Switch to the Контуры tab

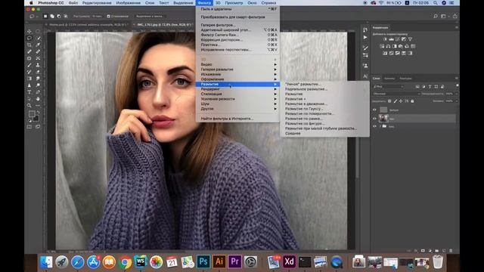405,79
